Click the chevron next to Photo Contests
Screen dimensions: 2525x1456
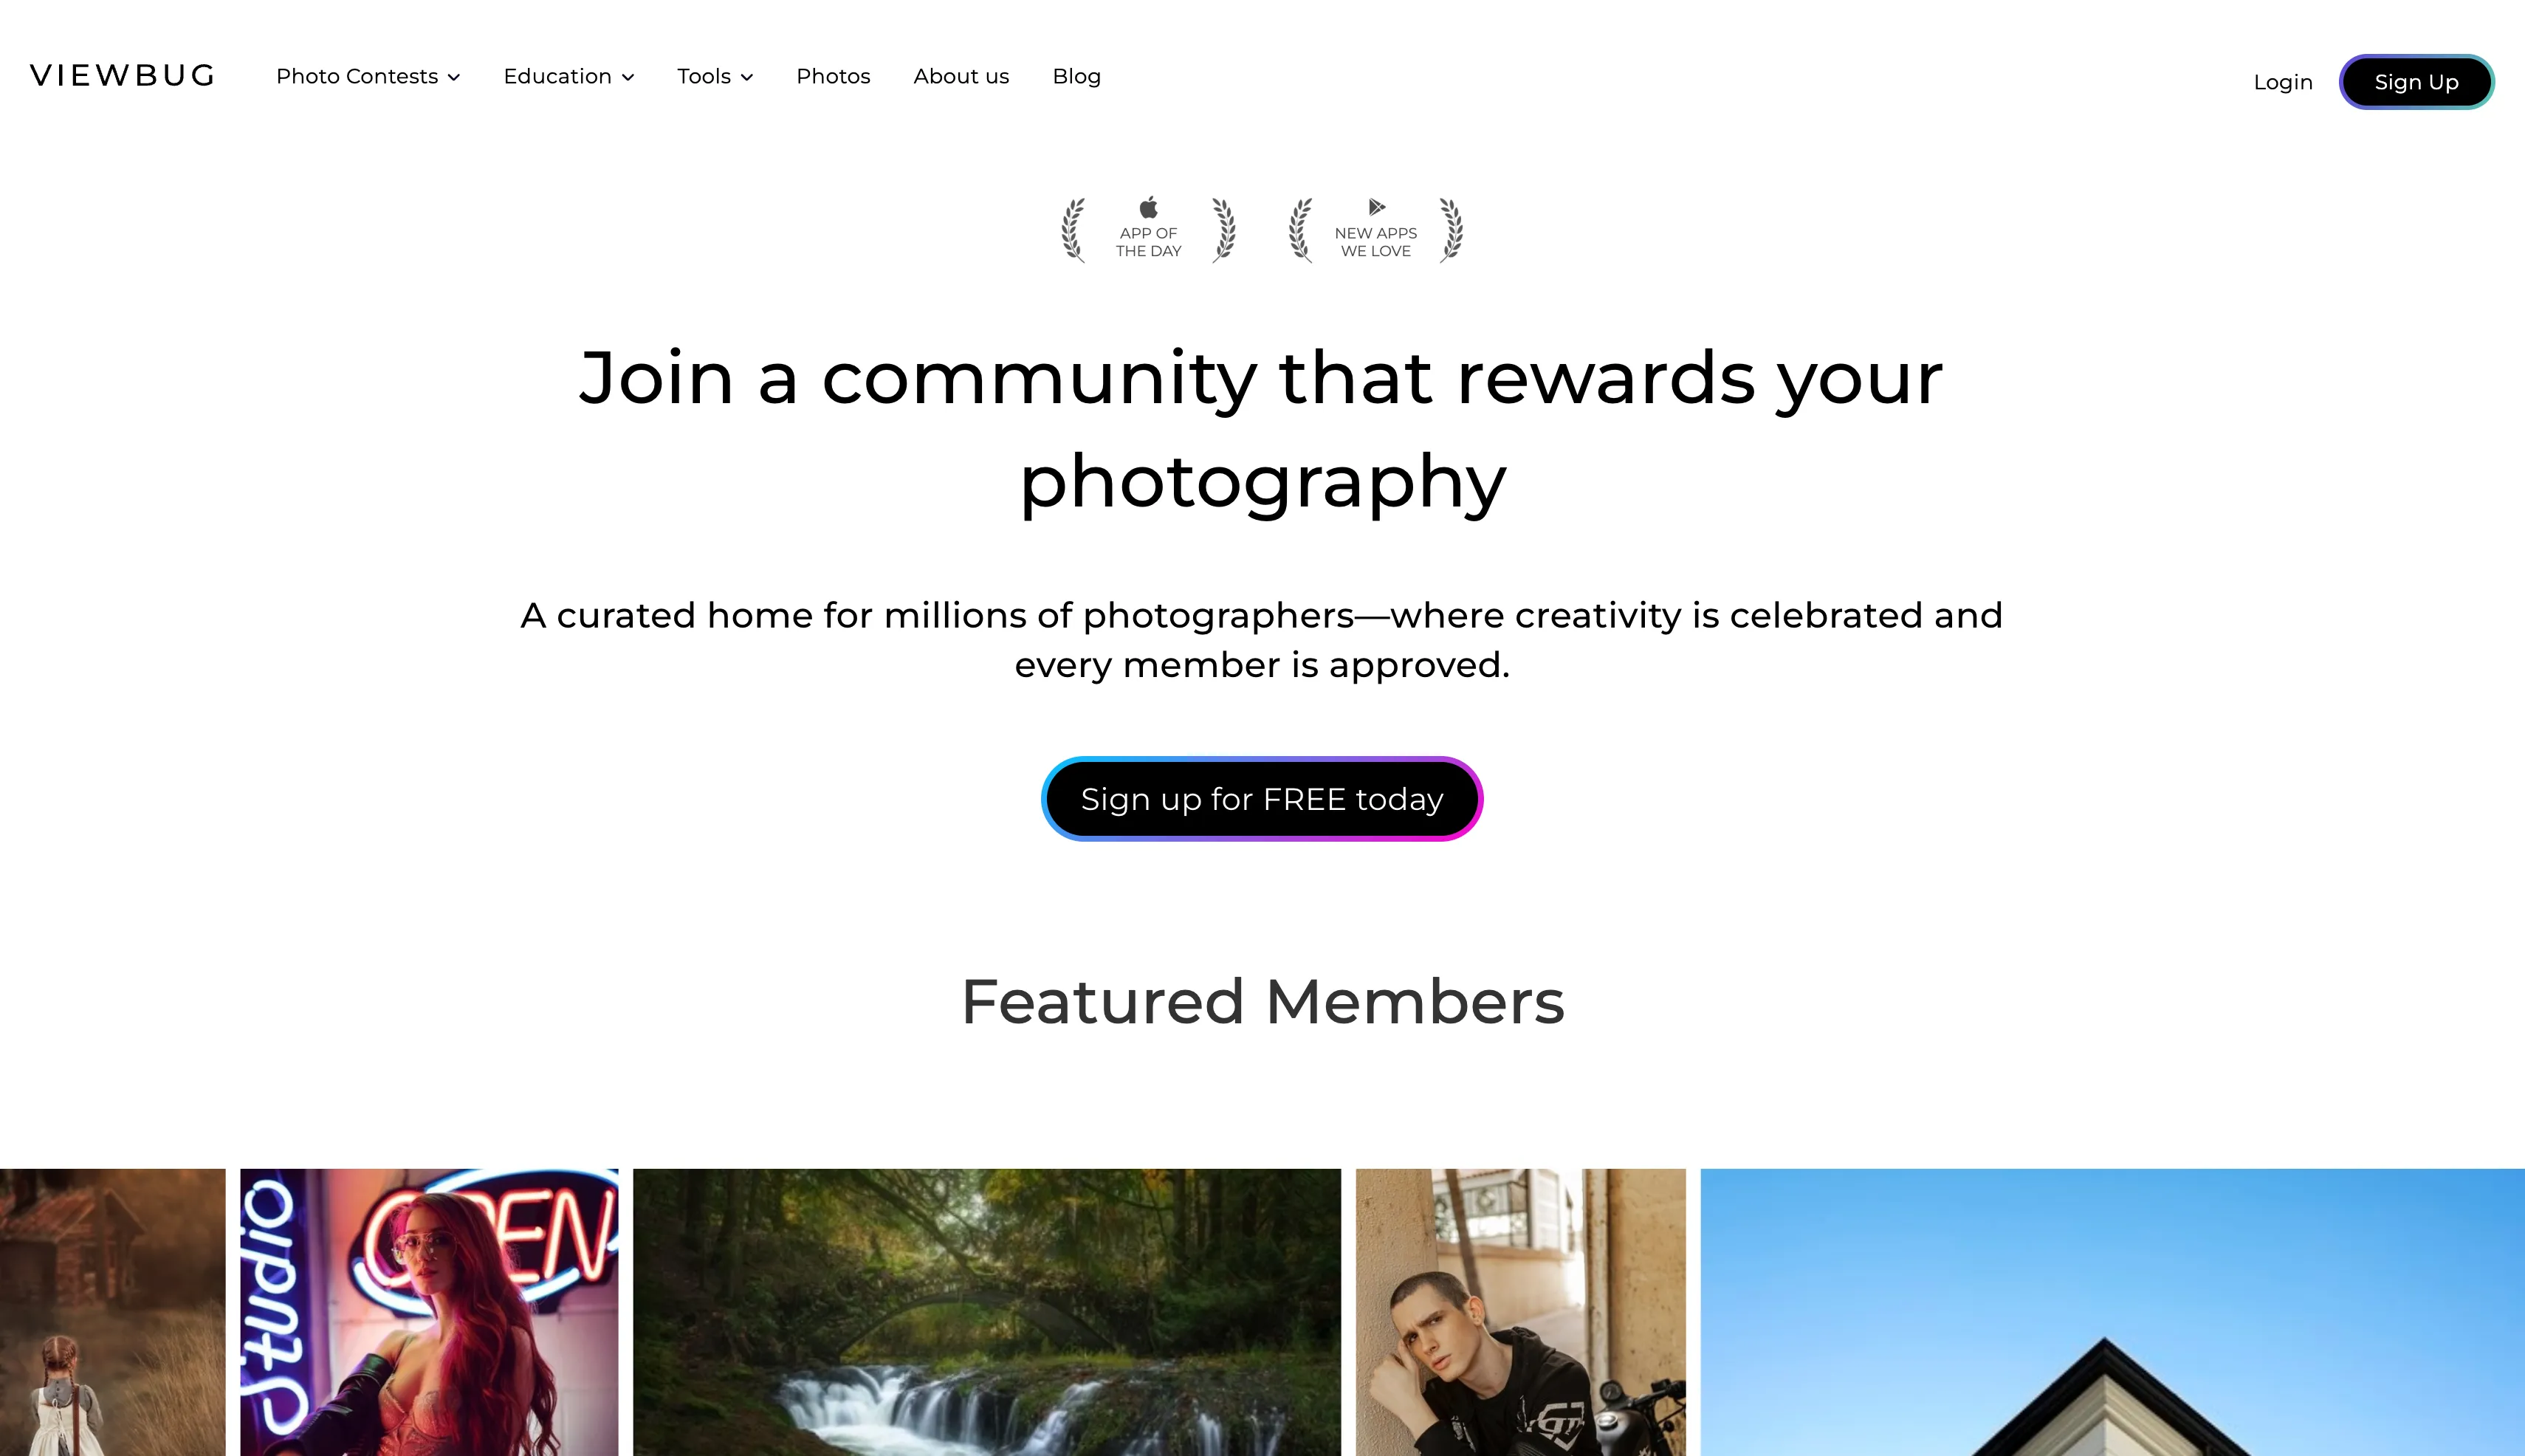(x=454, y=77)
